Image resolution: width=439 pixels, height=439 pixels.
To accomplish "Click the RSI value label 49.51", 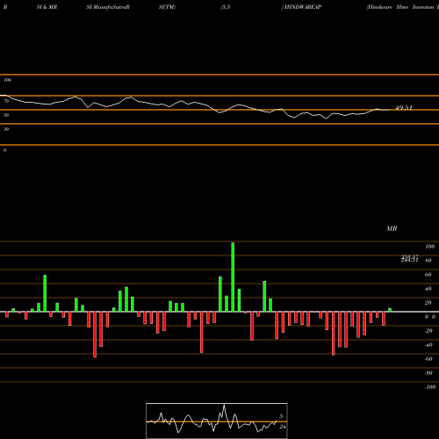I will pyautogui.click(x=404, y=108).
